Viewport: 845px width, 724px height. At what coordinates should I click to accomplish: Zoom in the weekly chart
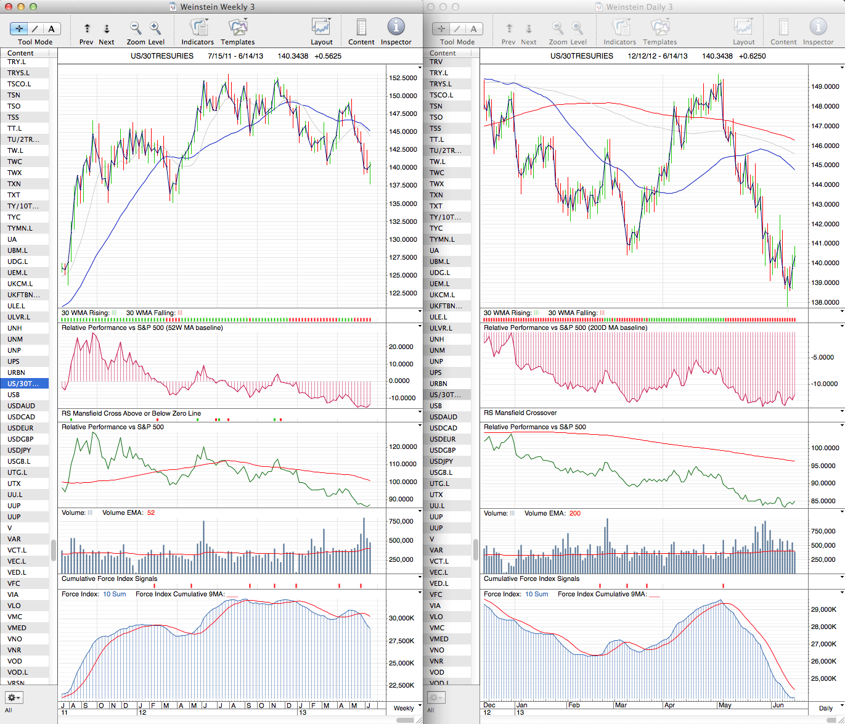155,28
